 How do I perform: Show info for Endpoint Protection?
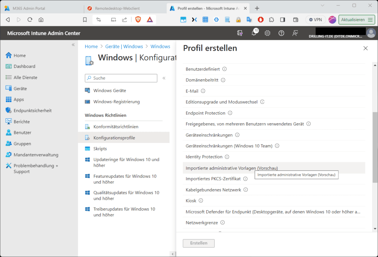click(x=230, y=113)
